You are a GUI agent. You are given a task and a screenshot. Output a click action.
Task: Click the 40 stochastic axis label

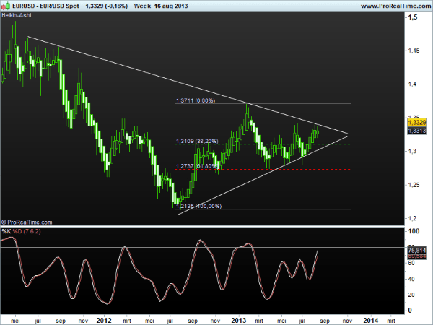411,279
